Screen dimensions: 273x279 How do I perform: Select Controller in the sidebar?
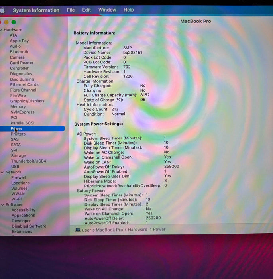[x=19, y=68]
